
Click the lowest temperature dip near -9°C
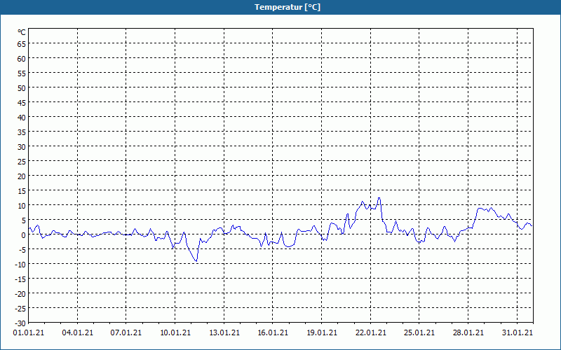[196, 261]
